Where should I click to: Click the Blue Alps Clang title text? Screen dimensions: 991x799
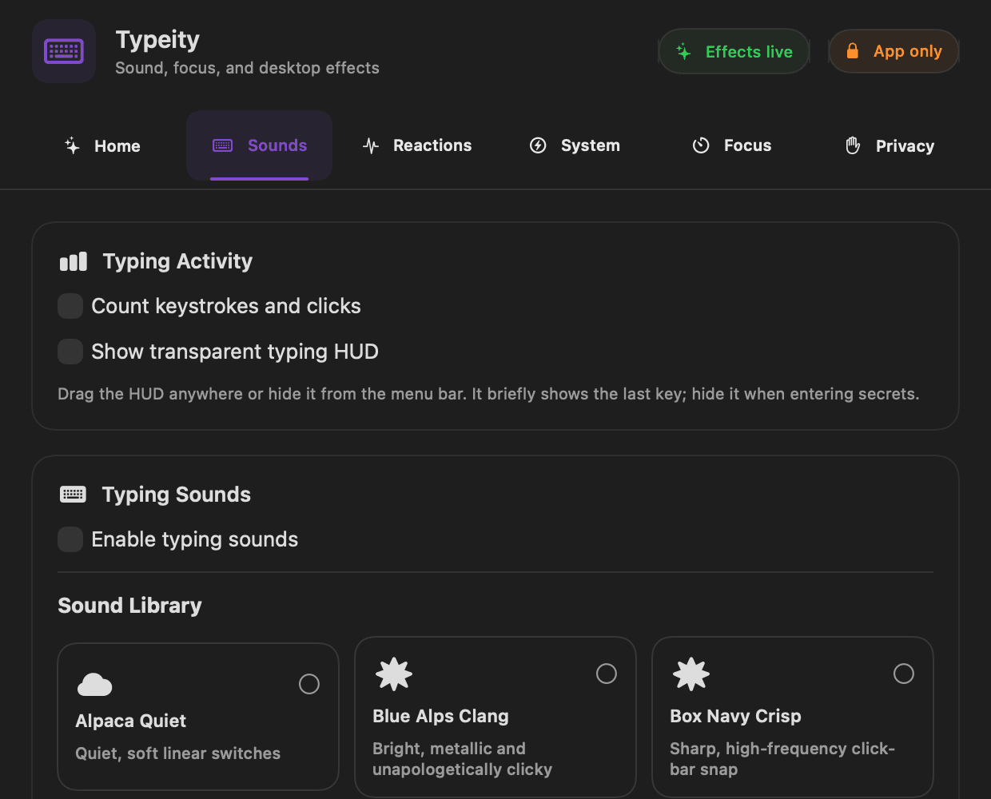(x=440, y=716)
